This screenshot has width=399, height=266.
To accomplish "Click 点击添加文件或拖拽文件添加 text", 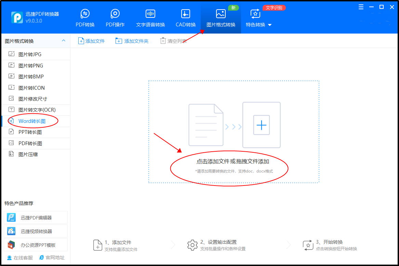I will (x=233, y=162).
